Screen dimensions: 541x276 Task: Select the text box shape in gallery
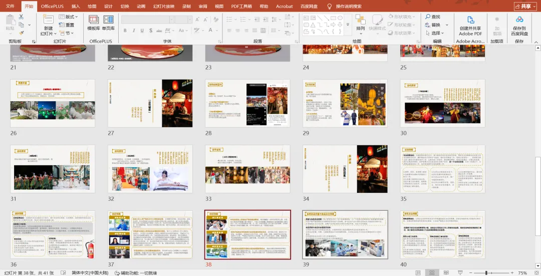[306, 18]
